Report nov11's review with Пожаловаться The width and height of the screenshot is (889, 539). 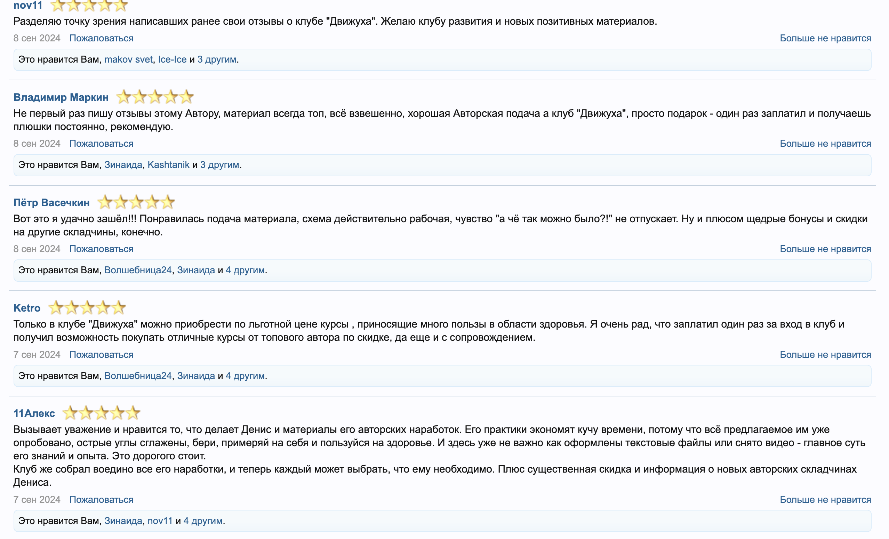pos(101,38)
